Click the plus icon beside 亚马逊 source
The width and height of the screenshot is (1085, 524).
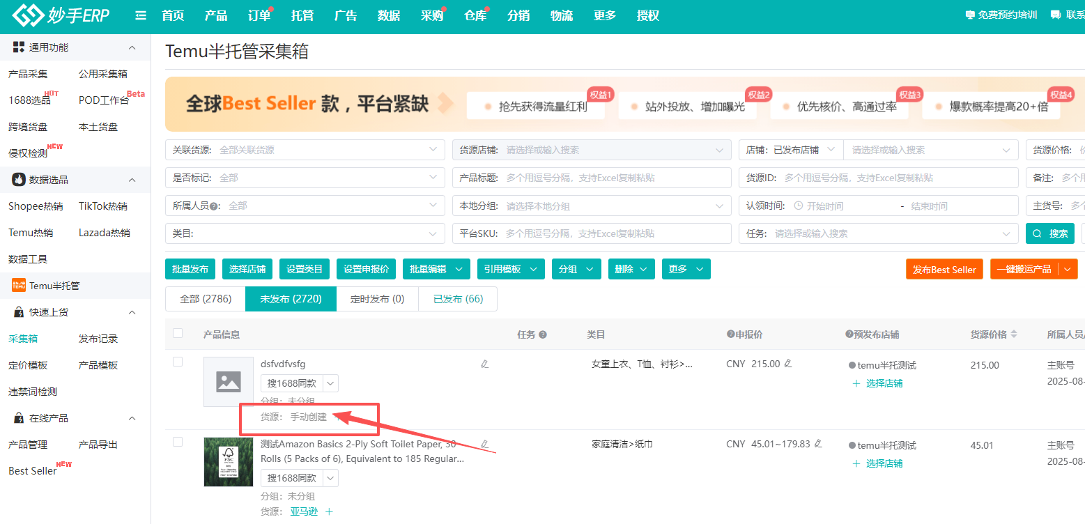330,511
